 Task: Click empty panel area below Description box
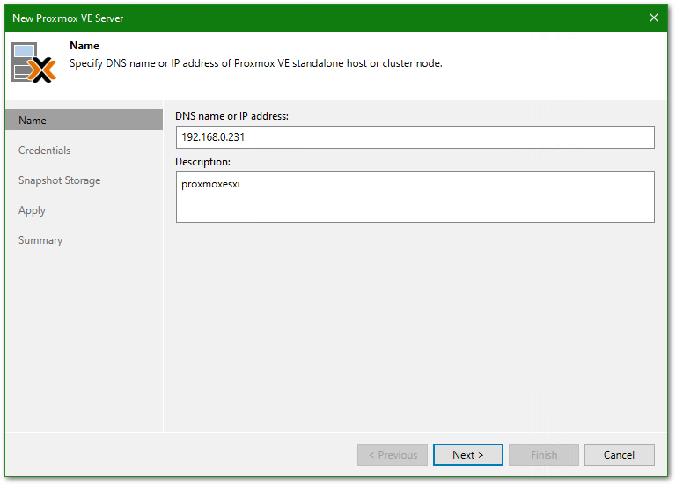pyautogui.click(x=415, y=326)
